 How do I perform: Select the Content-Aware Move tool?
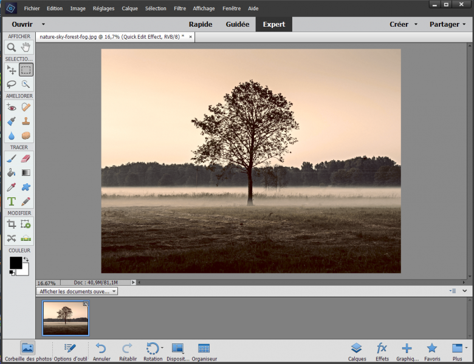(x=12, y=238)
